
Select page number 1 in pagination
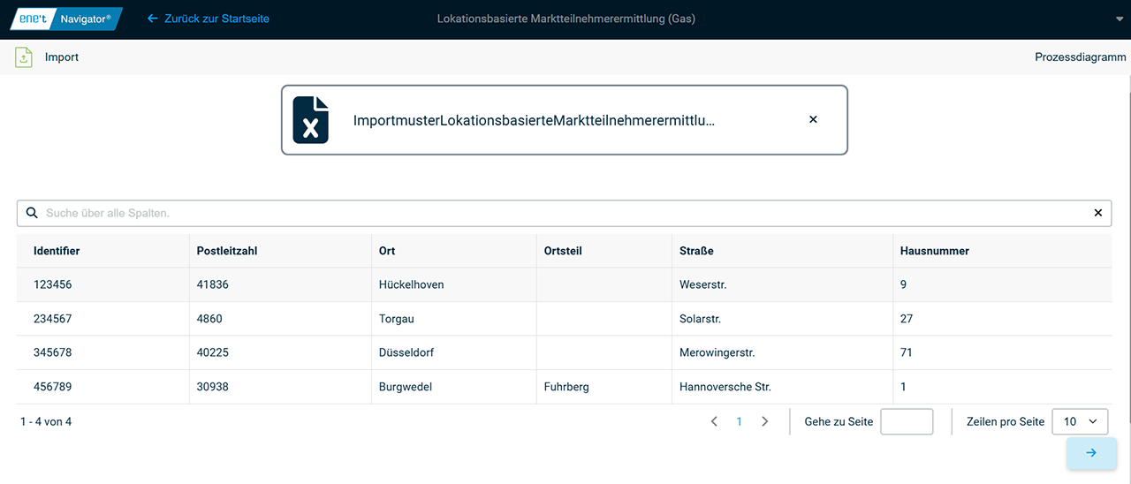point(740,422)
